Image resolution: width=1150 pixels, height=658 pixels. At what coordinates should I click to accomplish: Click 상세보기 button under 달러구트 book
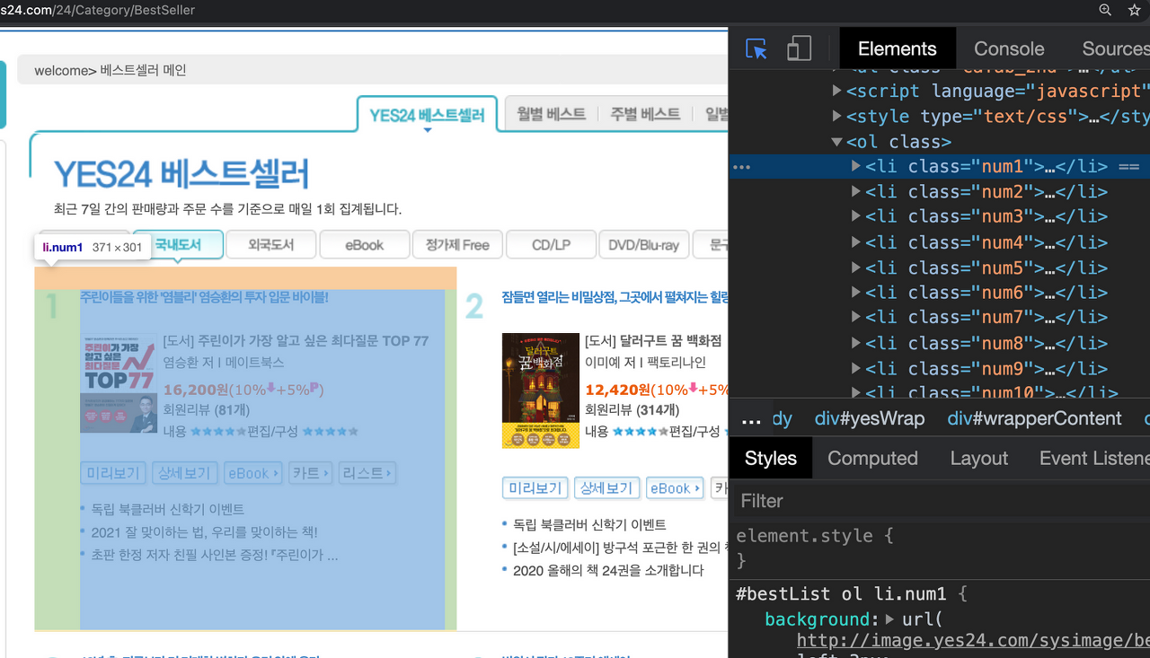tap(606, 488)
